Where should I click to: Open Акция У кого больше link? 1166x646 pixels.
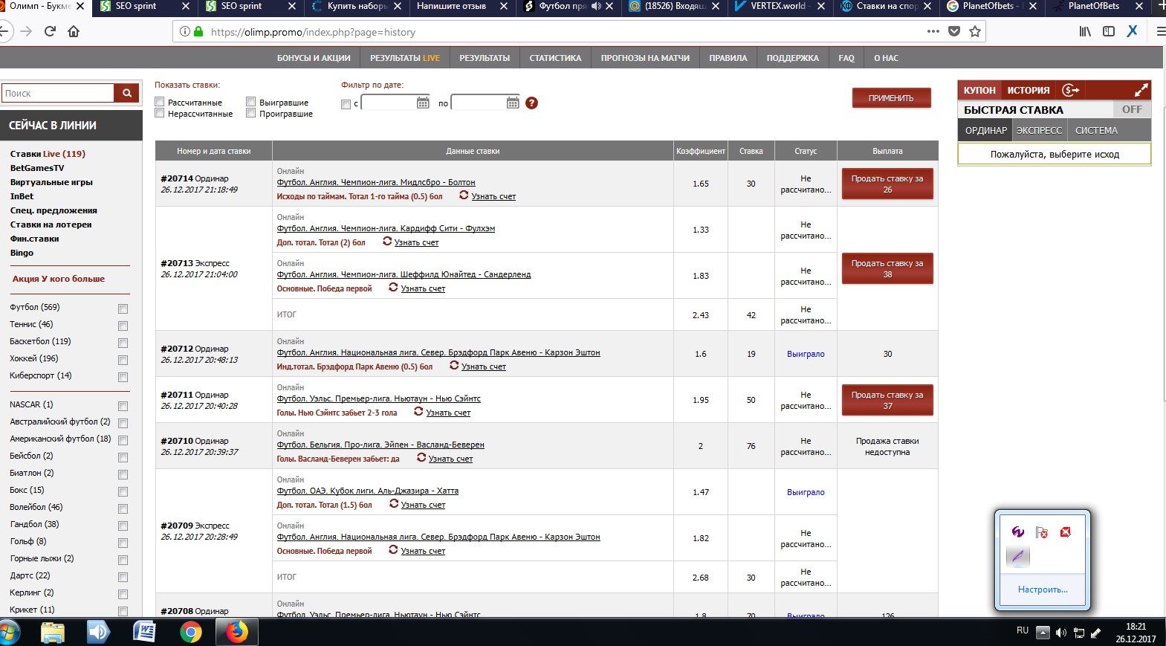tap(59, 279)
